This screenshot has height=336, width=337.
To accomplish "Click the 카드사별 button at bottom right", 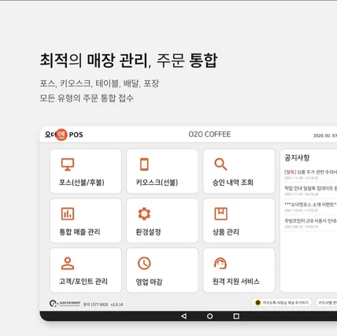I will 326,303.
